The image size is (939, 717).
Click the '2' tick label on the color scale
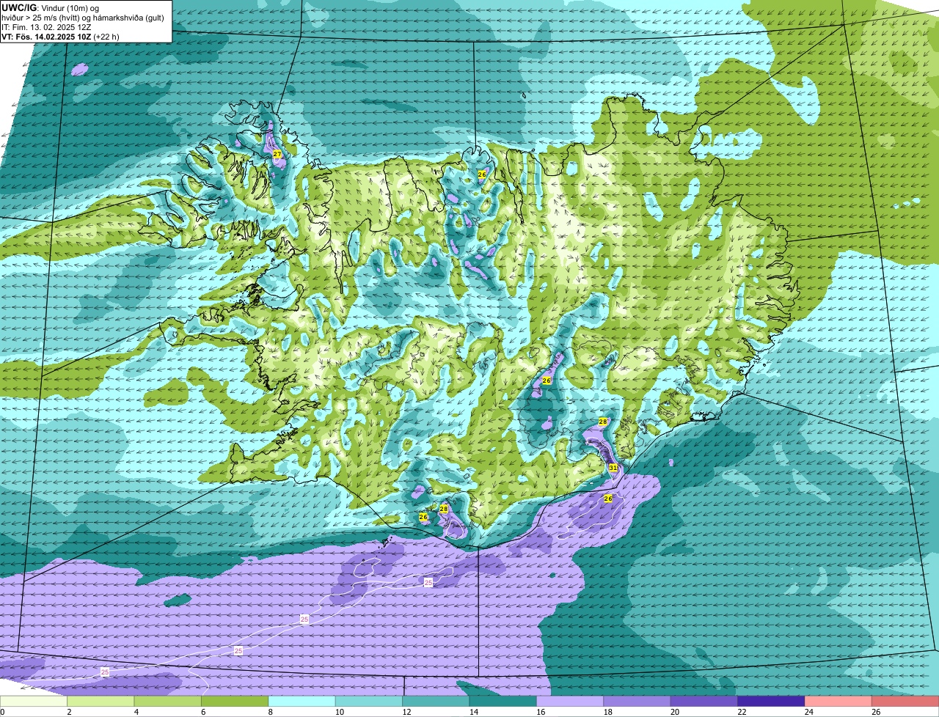click(69, 712)
